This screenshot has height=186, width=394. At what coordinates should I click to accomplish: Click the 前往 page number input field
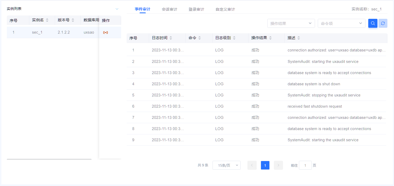click(x=305, y=165)
